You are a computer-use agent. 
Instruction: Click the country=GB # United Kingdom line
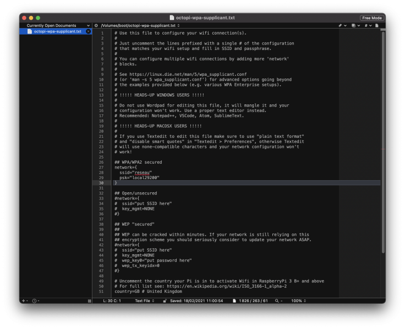pyautogui.click(x=148, y=291)
